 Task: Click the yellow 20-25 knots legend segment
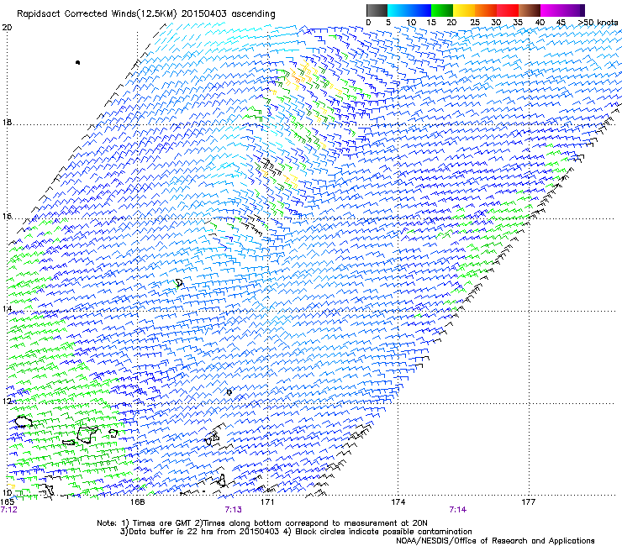pos(464,10)
